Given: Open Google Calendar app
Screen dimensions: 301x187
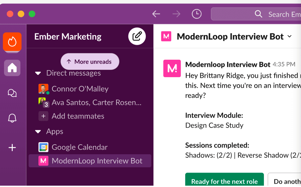Looking at the screenshot, I should pyautogui.click(x=80, y=147).
